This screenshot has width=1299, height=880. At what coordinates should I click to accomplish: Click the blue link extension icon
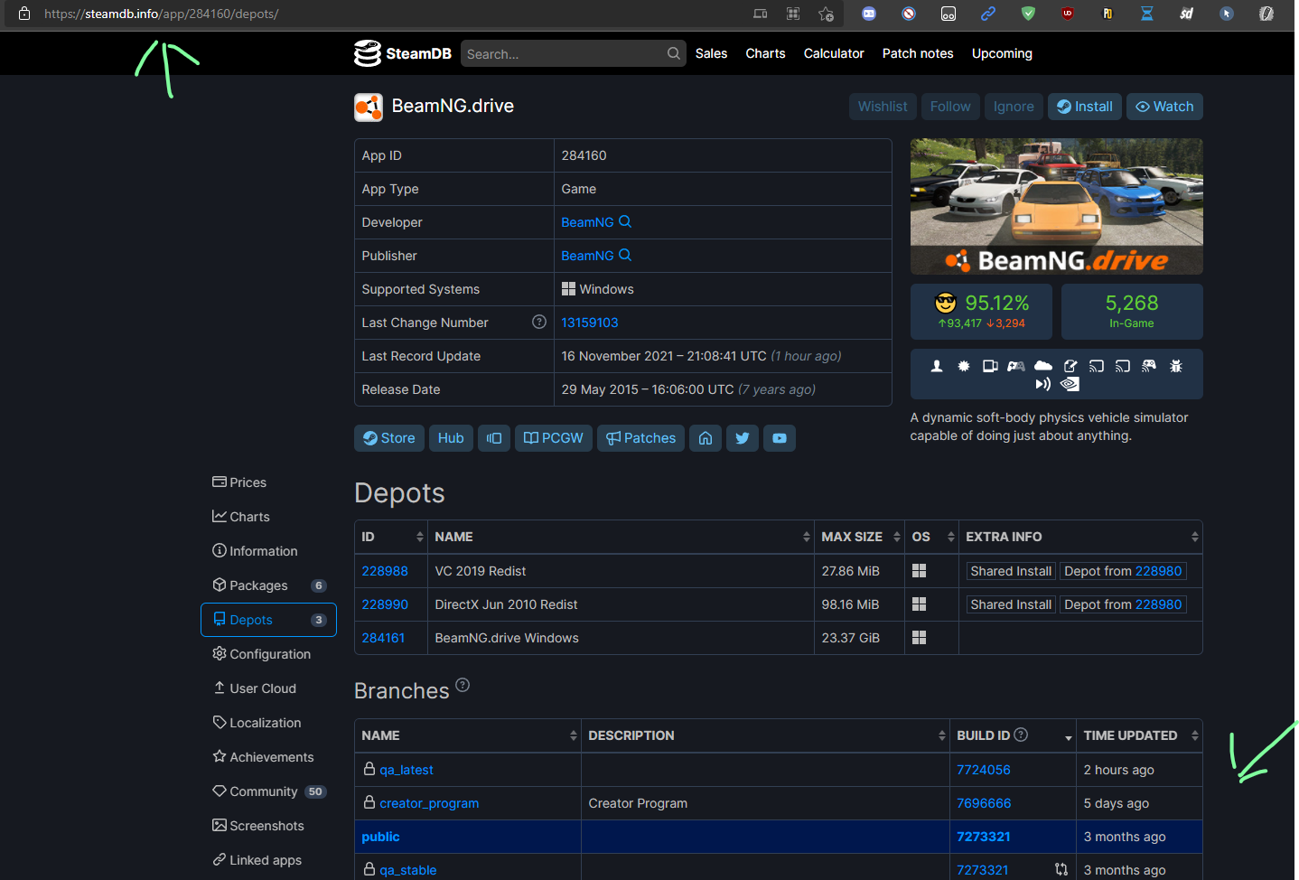tap(988, 14)
